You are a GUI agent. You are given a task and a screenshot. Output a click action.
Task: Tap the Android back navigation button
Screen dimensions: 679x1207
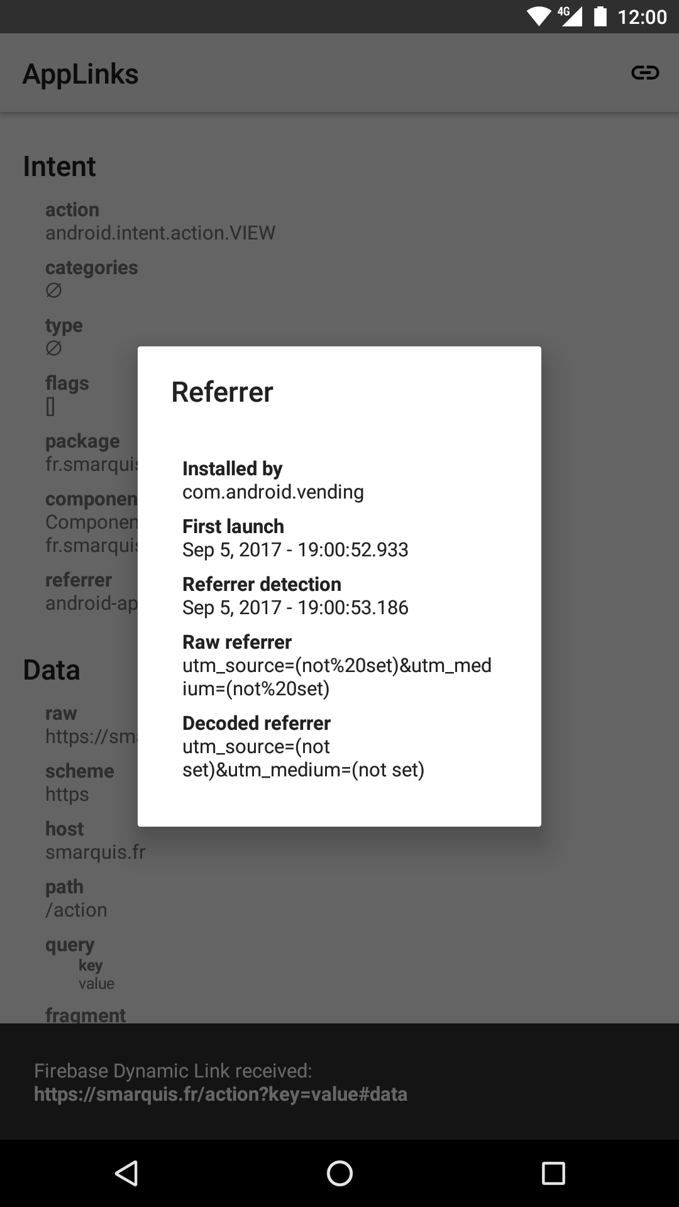click(126, 1173)
